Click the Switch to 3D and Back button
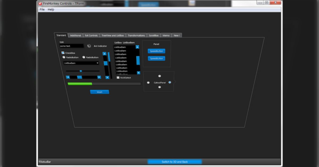Screen dimensions: 319x167 [x=175, y=161]
